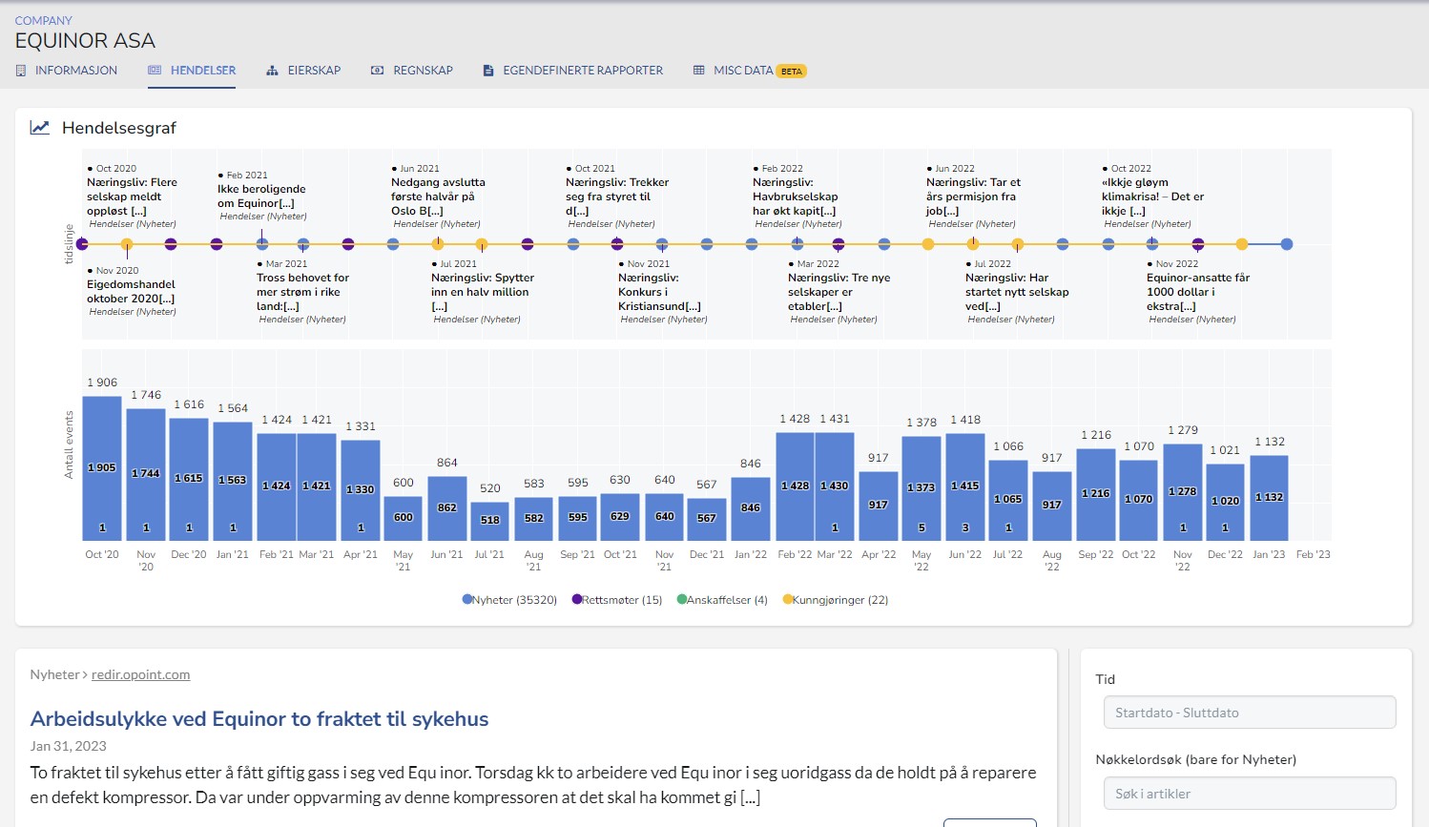Open event Spytter inn en halv million

(x=482, y=292)
